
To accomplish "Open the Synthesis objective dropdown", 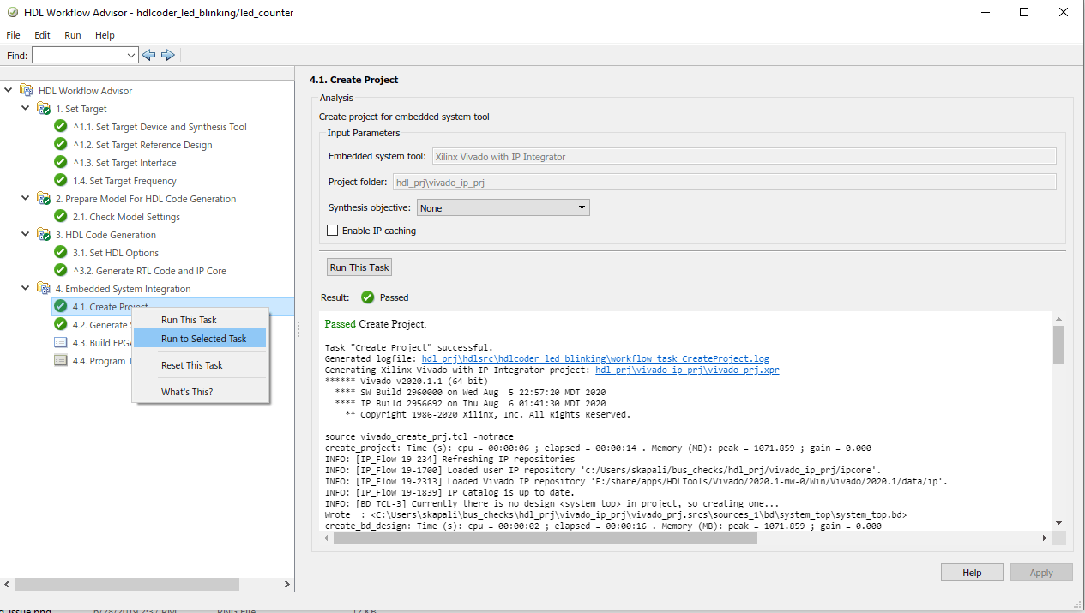I will pos(582,207).
